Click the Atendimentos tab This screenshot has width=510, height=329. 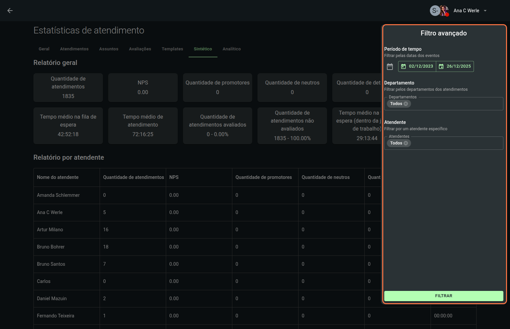[74, 49]
